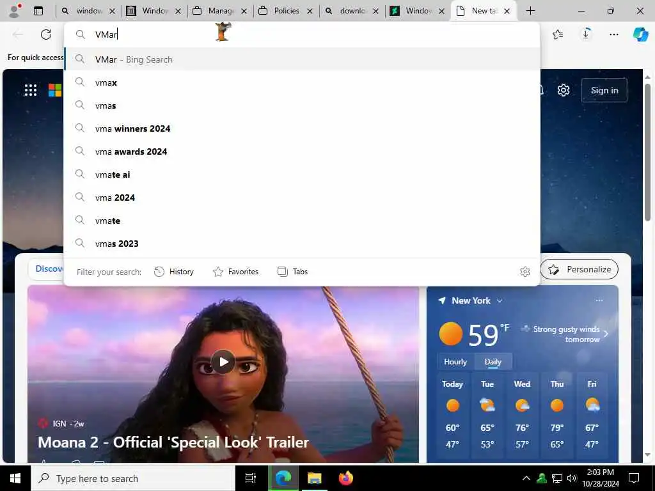655x491 pixels.
Task: Close the 'downlo' search tab
Action: (375, 12)
